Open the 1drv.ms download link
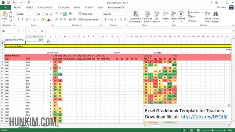 (x=204, y=117)
